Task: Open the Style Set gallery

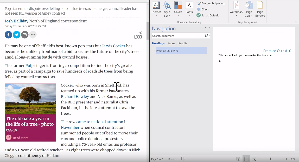Action: [167, 9]
